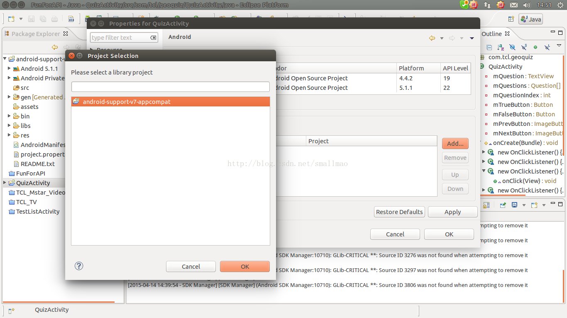567x318 pixels.
Task: Toggle Hide Fields in Outline
Action: click(x=512, y=47)
